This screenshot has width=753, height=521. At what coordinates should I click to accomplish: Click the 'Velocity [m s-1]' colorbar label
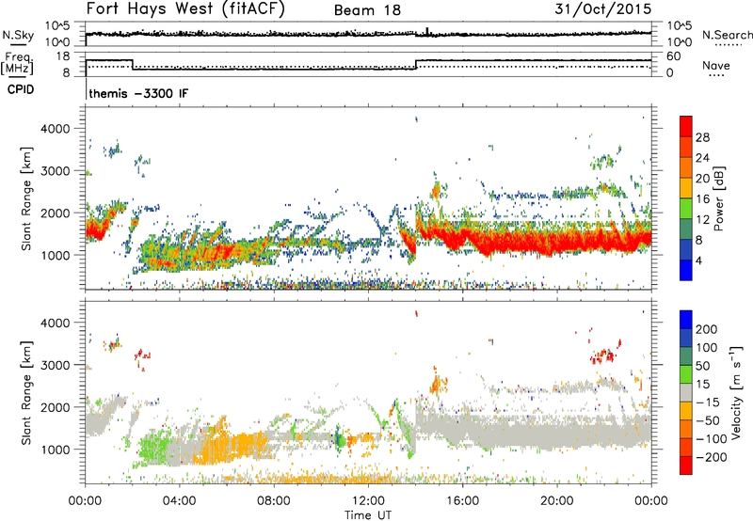click(736, 392)
